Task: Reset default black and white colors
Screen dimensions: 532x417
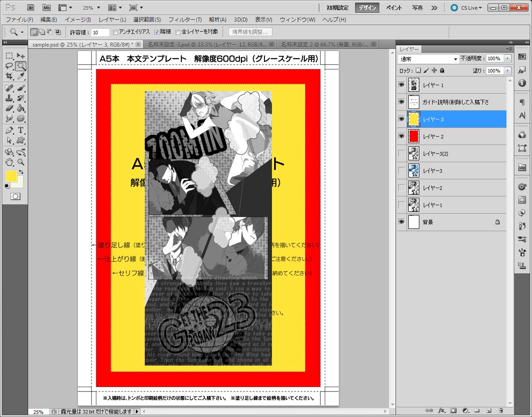Action: pos(7,186)
